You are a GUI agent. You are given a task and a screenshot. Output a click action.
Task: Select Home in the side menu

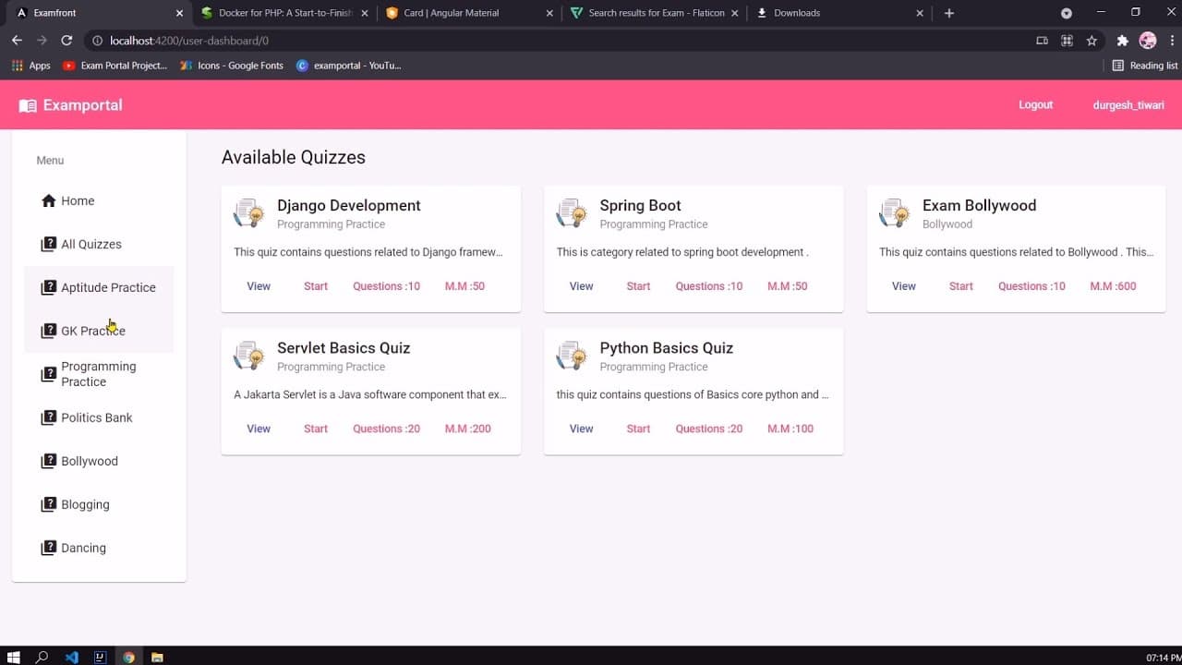tap(99, 200)
